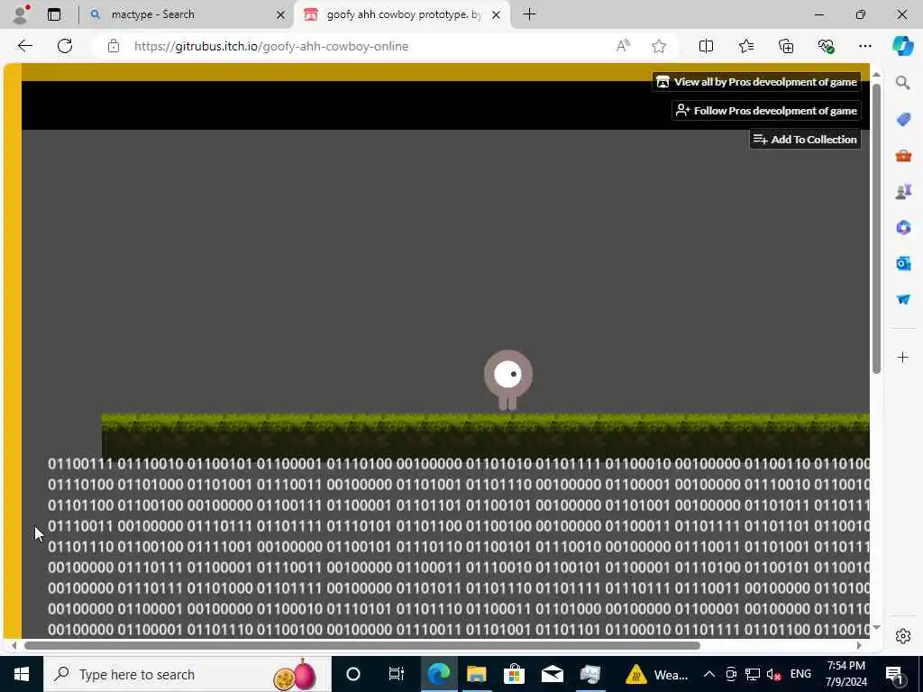
Task: Click scroll-right arrow on horizontal scrollbar
Action: click(x=859, y=645)
